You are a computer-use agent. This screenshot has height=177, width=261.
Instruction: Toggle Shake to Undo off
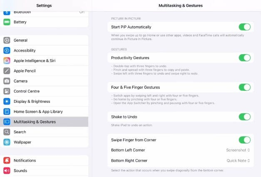pyautogui.click(x=244, y=117)
